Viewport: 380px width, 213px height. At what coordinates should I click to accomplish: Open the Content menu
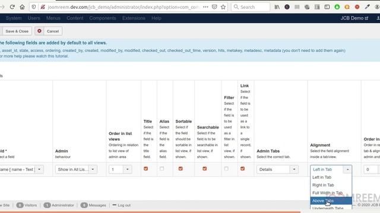click(75, 18)
